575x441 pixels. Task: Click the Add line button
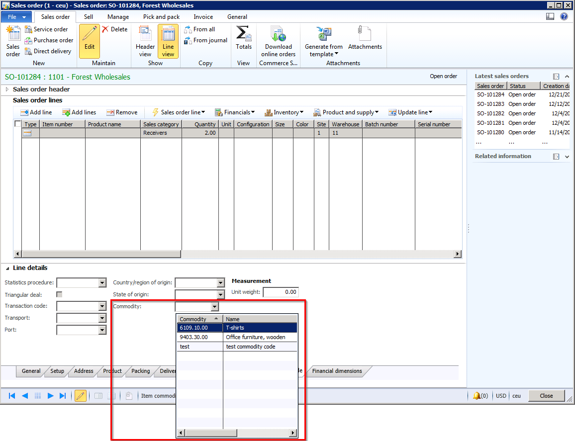tap(36, 112)
